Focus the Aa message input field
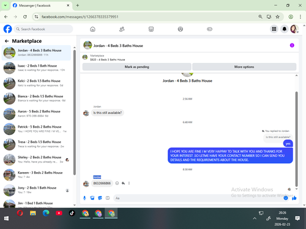The height and width of the screenshot is (229, 306). (x=198, y=198)
